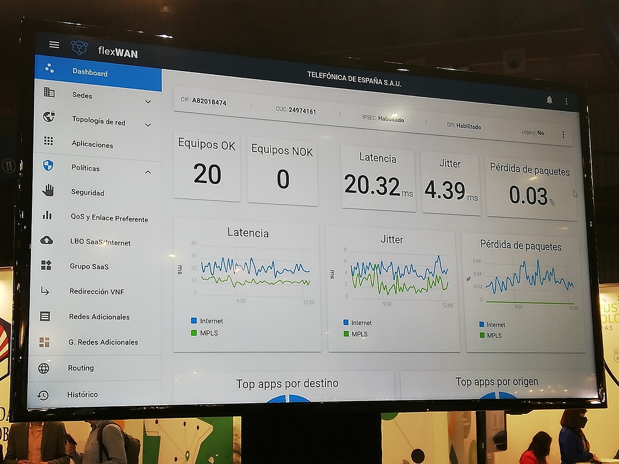
Task: Click the LBO SaaS/Internet cloud icon
Action: click(x=47, y=240)
